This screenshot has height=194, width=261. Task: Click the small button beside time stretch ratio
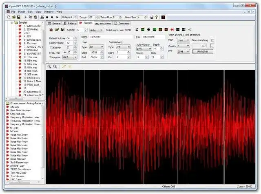click(x=212, y=46)
